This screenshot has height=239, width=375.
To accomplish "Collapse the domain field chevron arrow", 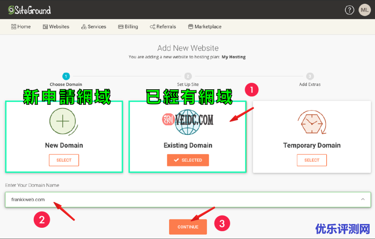I will pos(363,199).
